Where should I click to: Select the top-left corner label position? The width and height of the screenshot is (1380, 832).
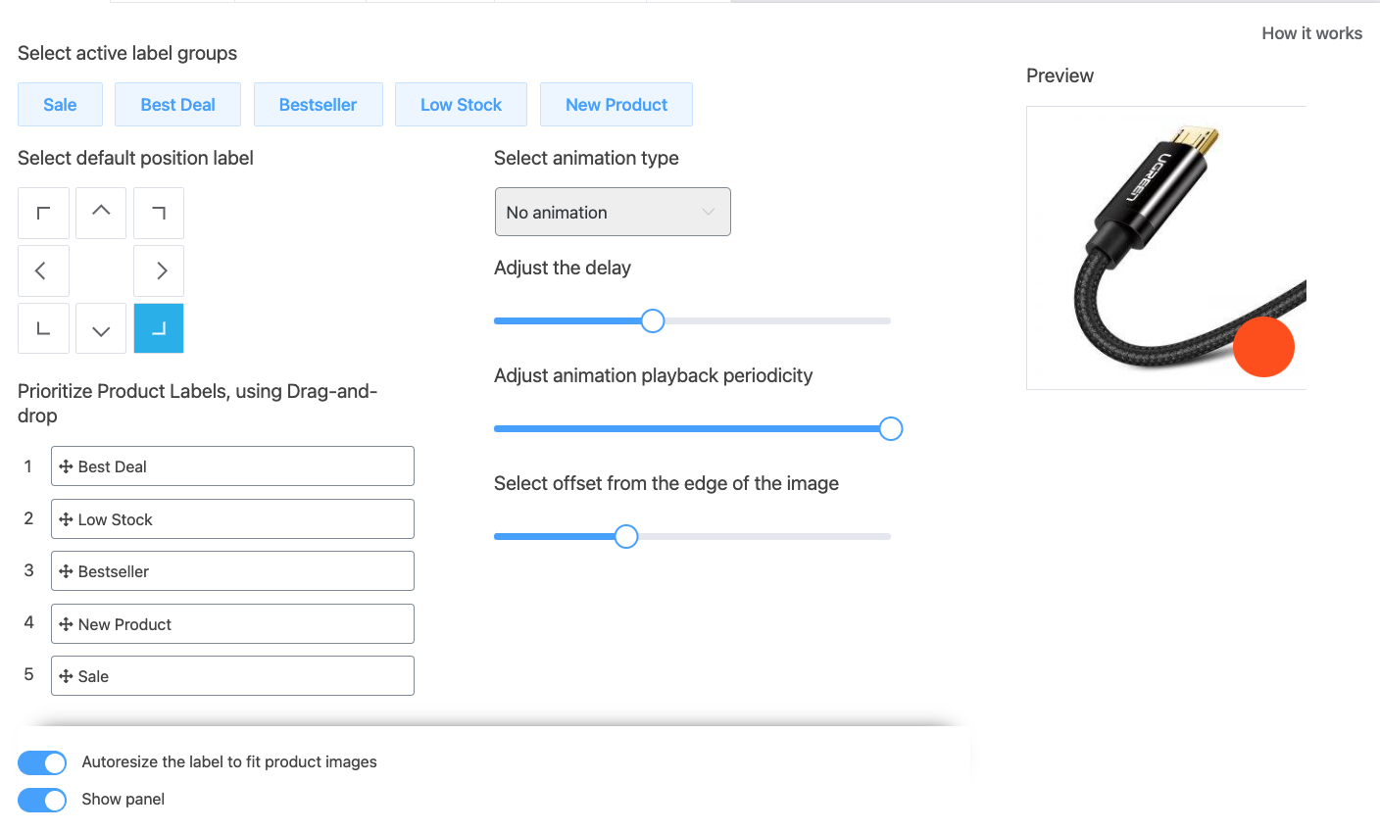tap(43, 213)
